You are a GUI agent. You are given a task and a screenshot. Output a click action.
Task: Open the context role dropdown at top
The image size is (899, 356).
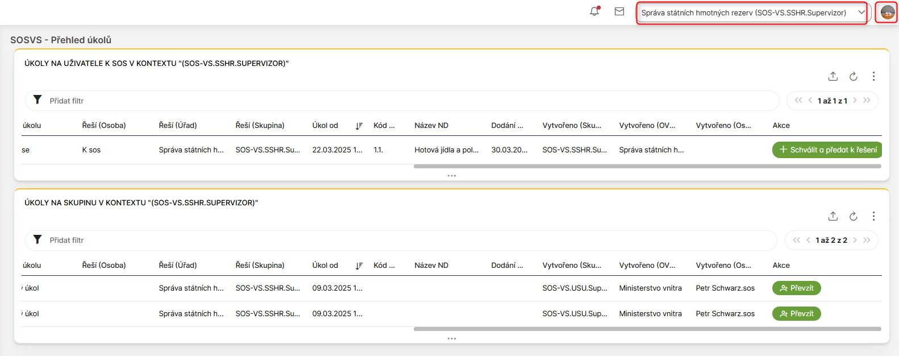[x=751, y=13]
